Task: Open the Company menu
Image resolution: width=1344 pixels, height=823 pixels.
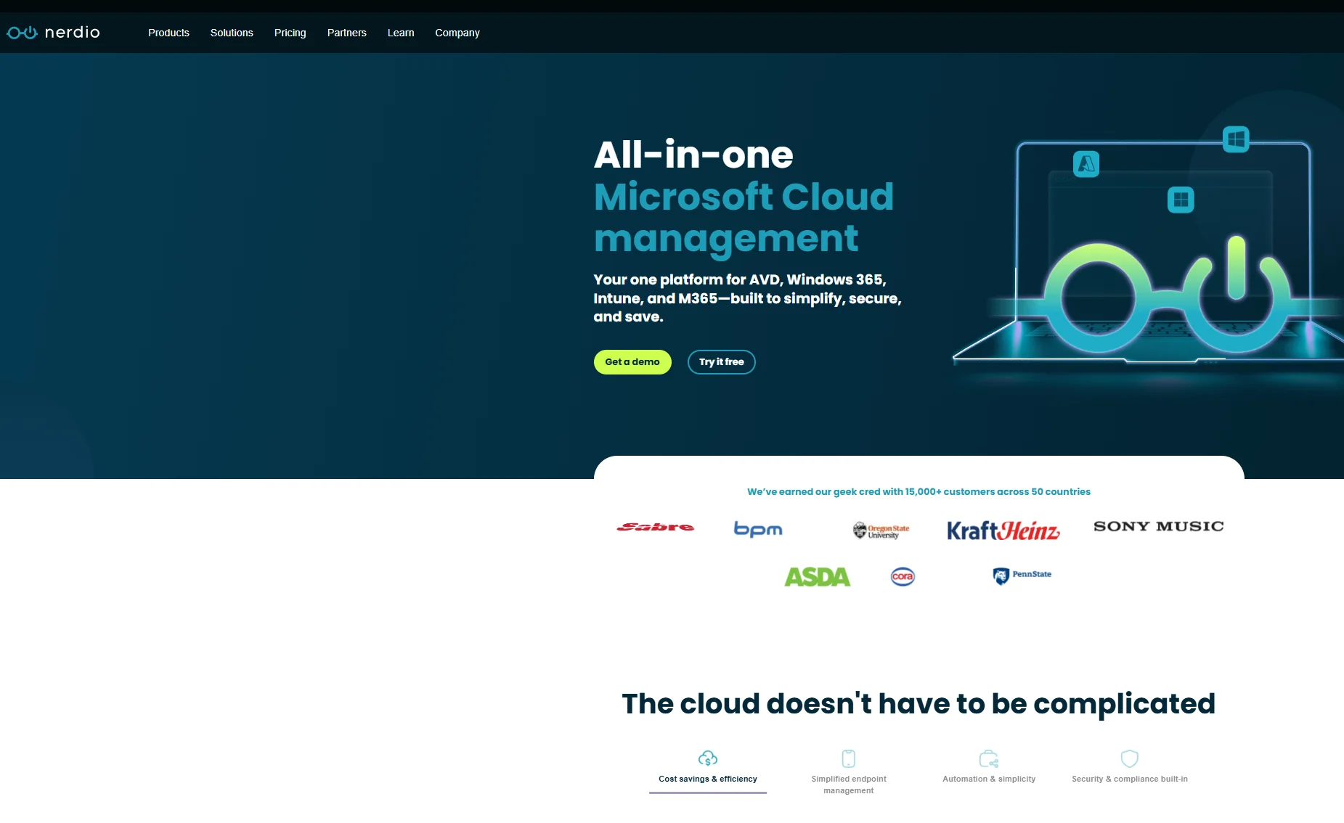Action: point(457,33)
